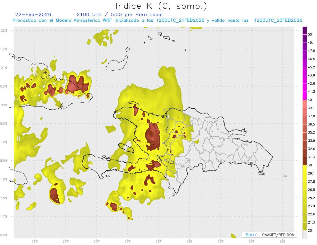Click the "21N" latitude label
Viewport: 317px width, 245px height.
click(4, 68)
